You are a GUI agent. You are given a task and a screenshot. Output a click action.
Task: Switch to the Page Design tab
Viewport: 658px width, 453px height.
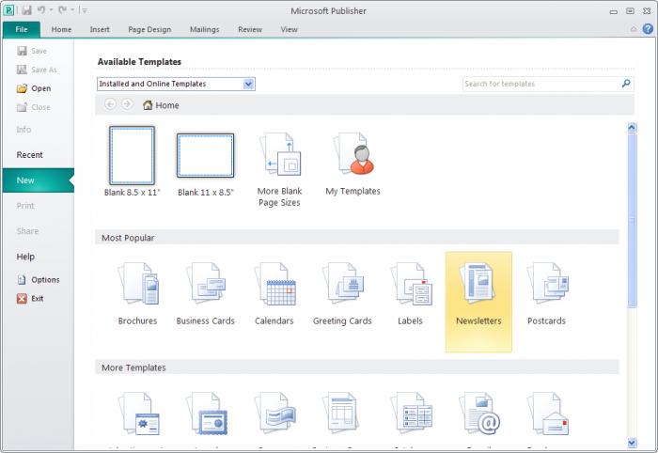(x=149, y=29)
